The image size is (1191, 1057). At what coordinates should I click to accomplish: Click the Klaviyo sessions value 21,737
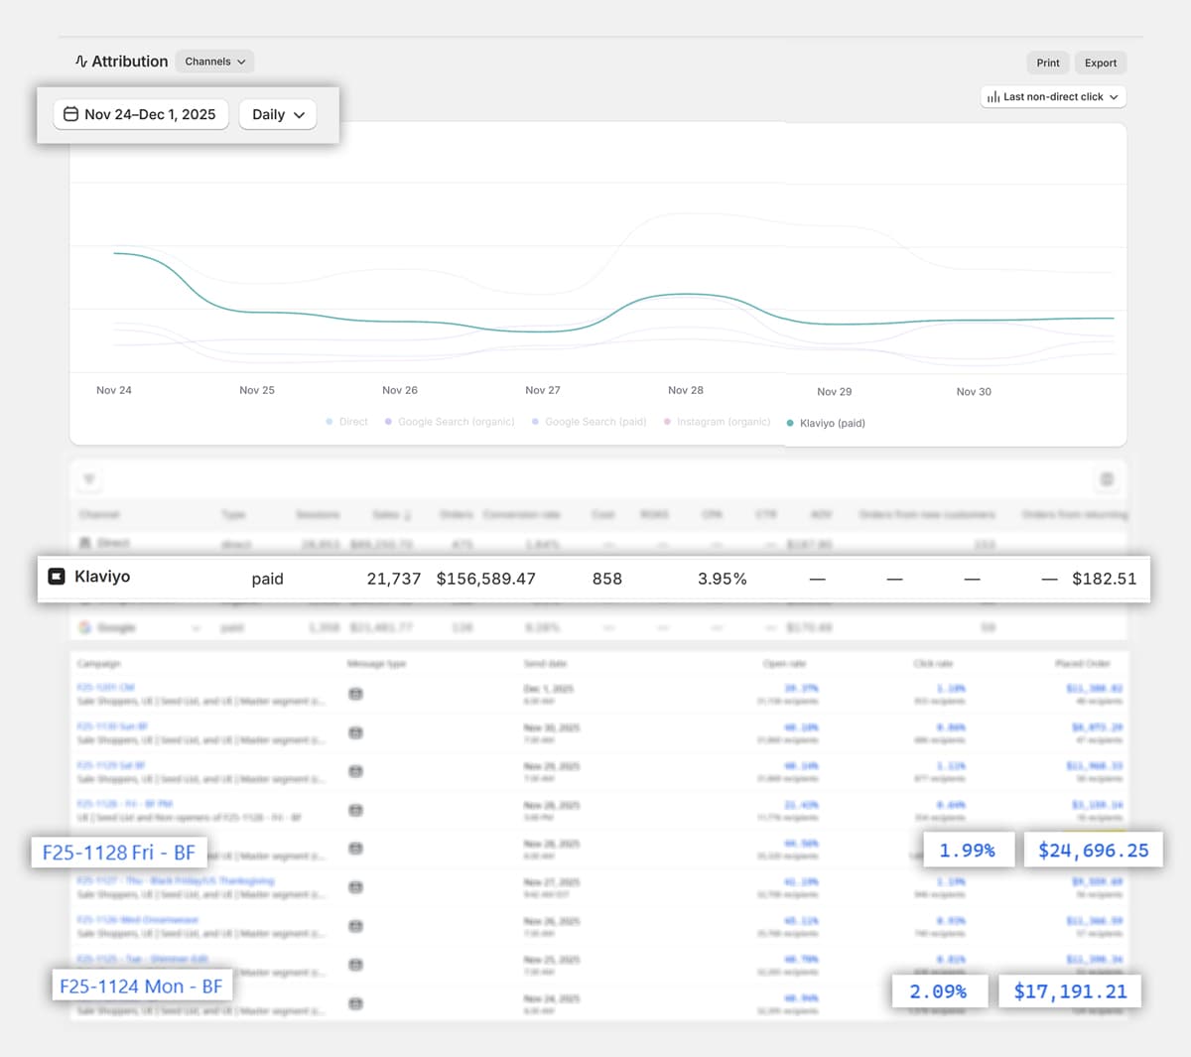tap(394, 579)
